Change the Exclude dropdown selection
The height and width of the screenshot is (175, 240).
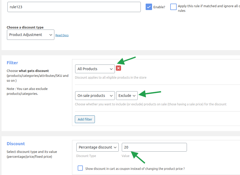(x=127, y=96)
